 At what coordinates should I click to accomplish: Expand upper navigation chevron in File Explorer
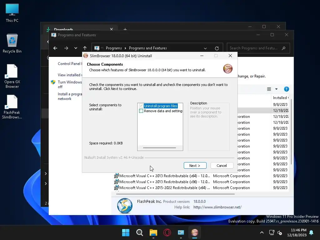46,174
